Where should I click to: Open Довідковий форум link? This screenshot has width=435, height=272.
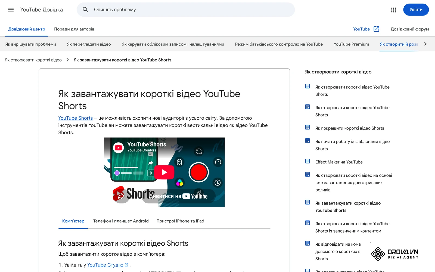coord(410,29)
